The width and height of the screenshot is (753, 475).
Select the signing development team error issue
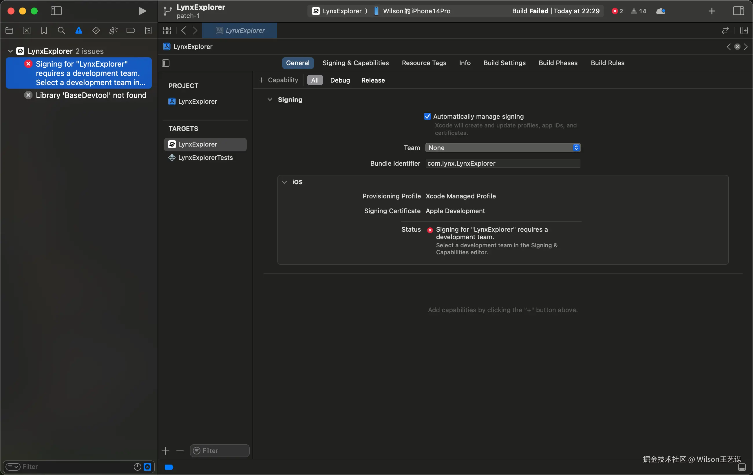(79, 73)
